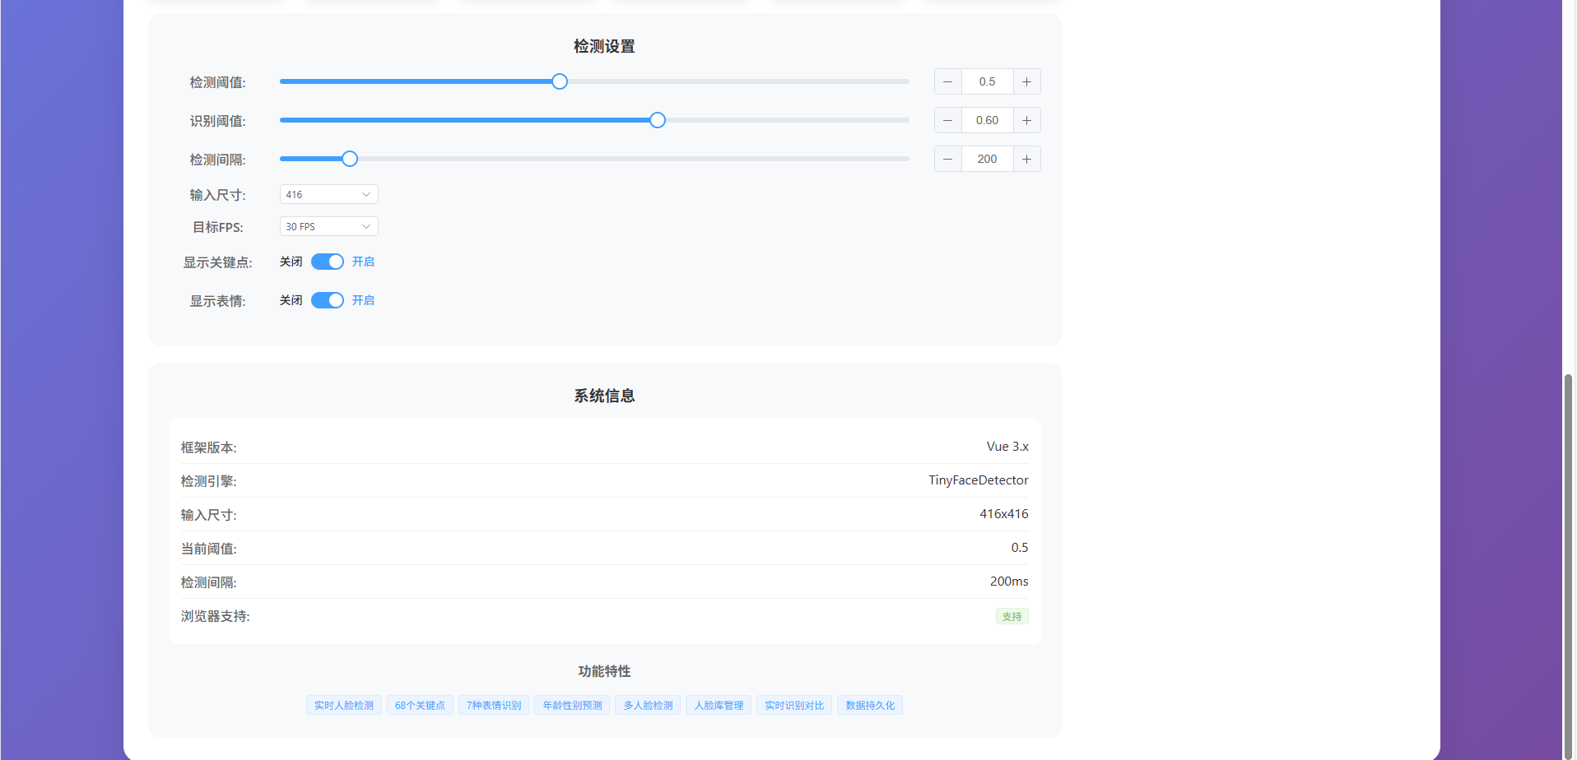Screen dimensions: 1577x760
Task: Disable the 显示表情 switch
Action: (327, 300)
